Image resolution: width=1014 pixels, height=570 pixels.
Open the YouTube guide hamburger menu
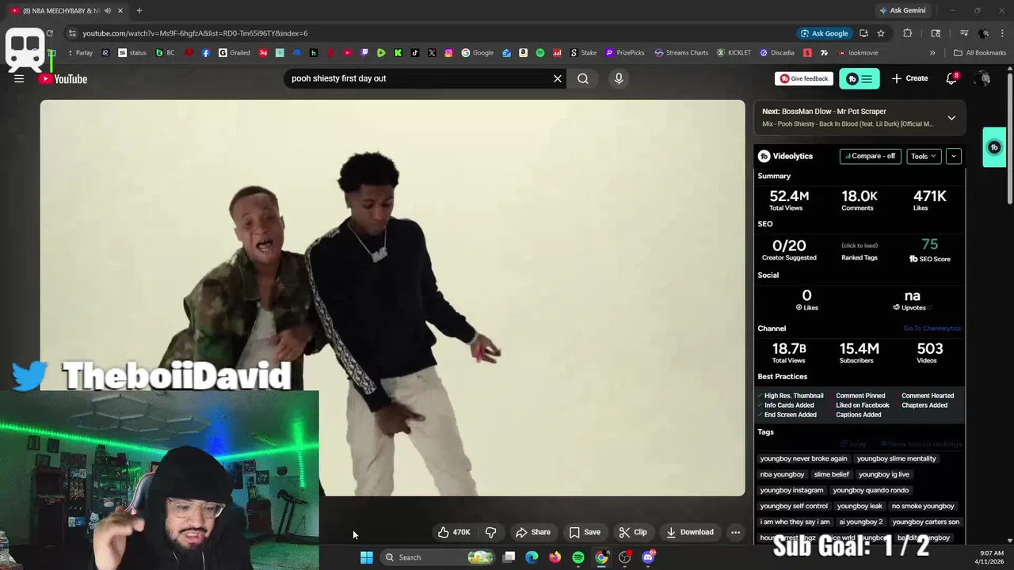[19, 78]
